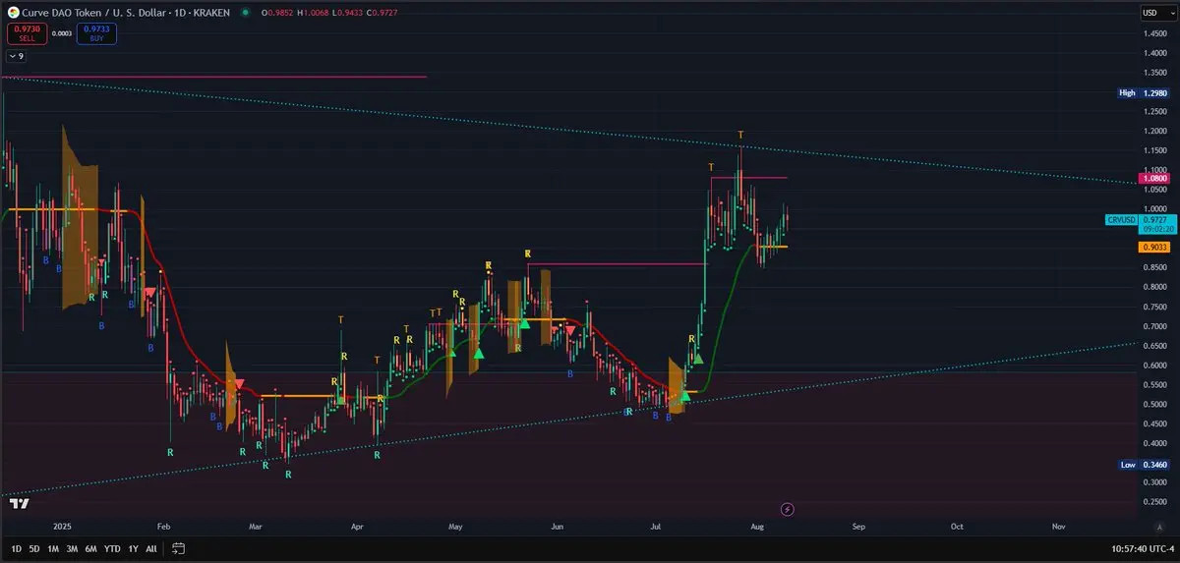Click the Oct label on time axis
The width and height of the screenshot is (1180, 563).
click(x=957, y=527)
